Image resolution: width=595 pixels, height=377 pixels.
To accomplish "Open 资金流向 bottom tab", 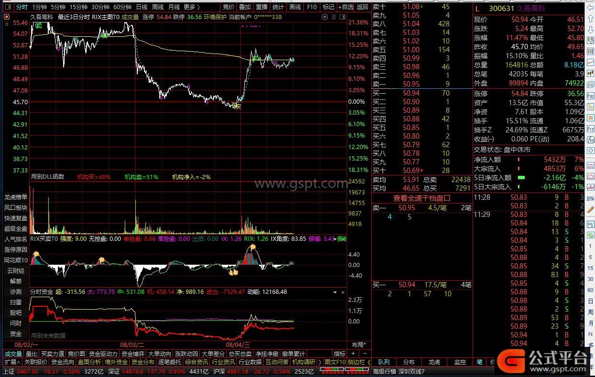I will [62, 362].
